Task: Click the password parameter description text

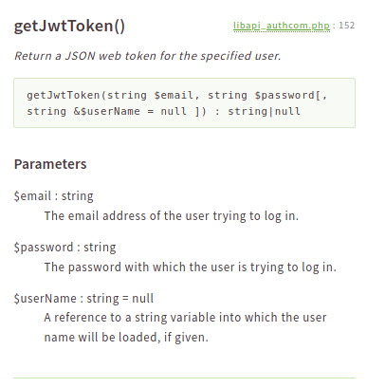Action: (190, 267)
